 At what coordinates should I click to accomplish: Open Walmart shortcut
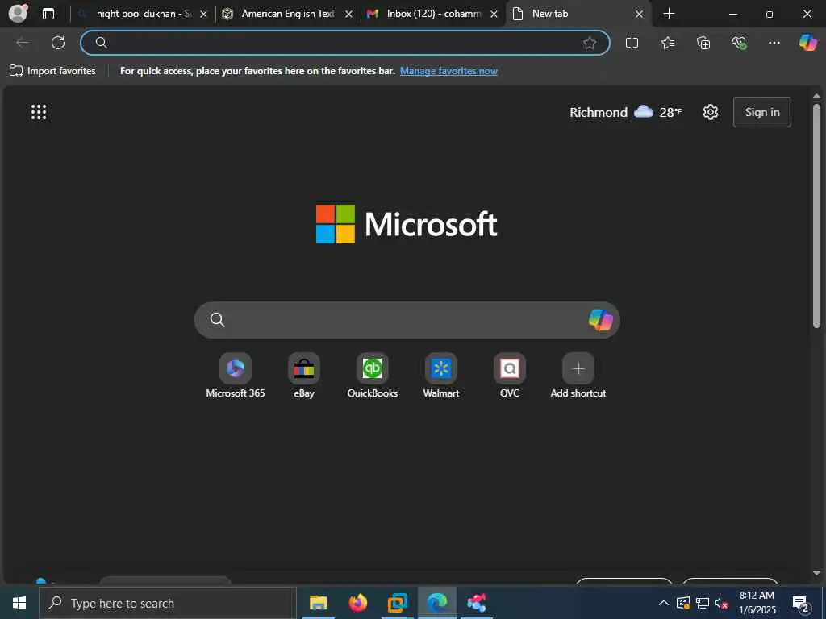pyautogui.click(x=441, y=376)
